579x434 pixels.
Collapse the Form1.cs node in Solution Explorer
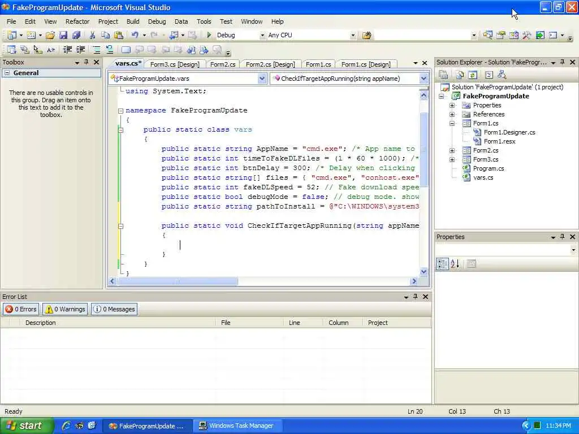coord(452,124)
